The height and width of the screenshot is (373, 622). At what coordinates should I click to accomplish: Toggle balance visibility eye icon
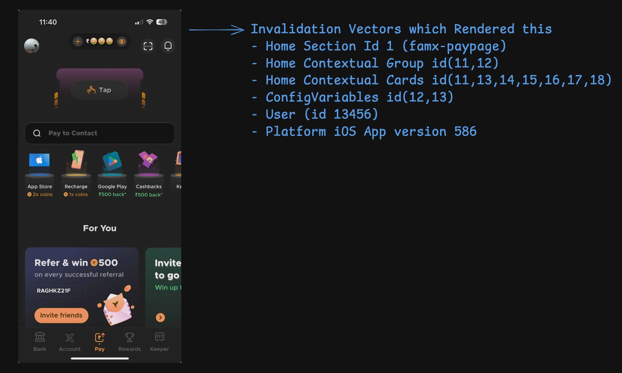pyautogui.click(x=122, y=41)
